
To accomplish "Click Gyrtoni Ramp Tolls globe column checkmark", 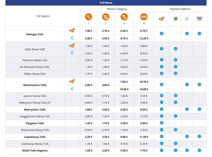I will click(x=176, y=96).
